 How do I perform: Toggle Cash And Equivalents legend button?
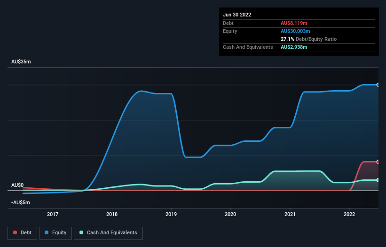click(108, 233)
